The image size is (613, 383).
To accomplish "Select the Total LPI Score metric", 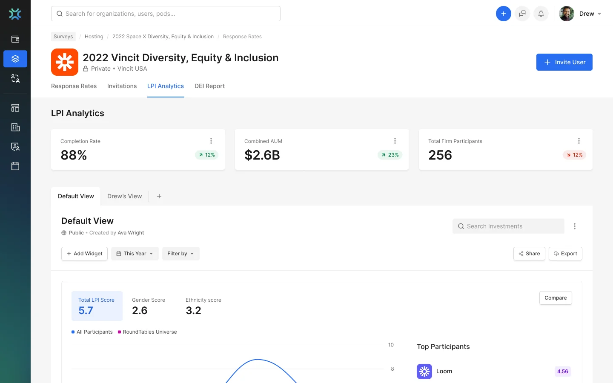I will point(97,306).
